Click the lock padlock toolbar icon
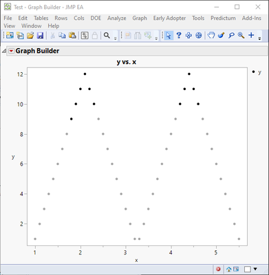Viewport: 269px width, 275px height. click(95, 36)
